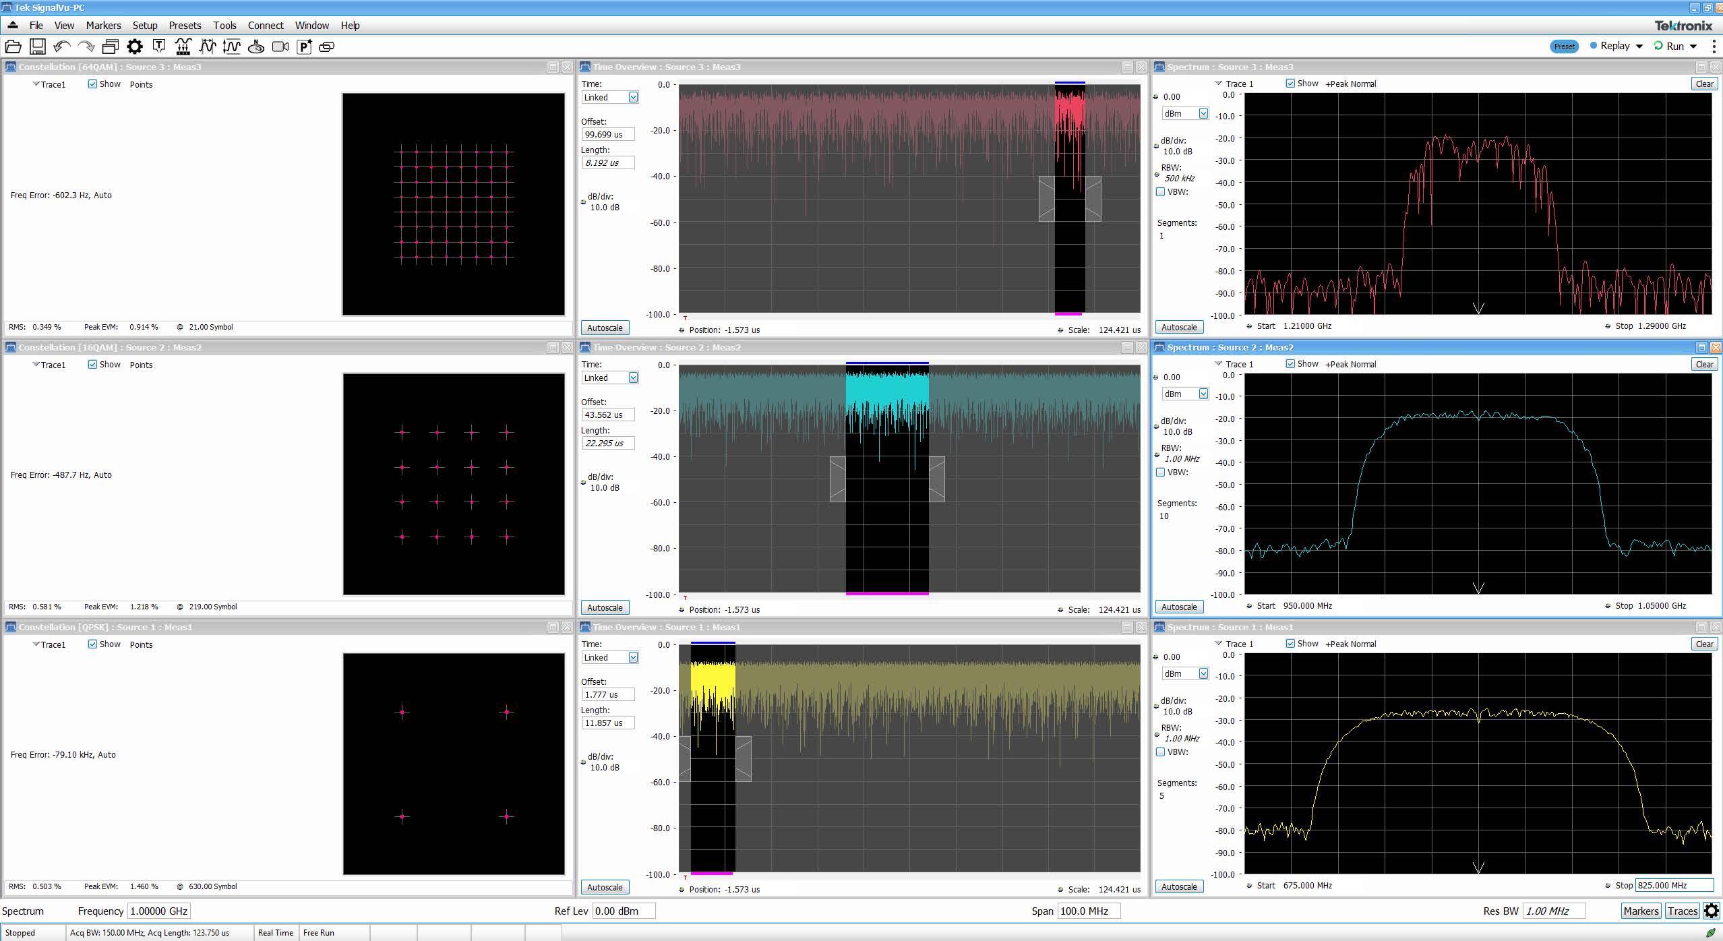Click Clear button in Source 3 spectrum

pos(1704,84)
